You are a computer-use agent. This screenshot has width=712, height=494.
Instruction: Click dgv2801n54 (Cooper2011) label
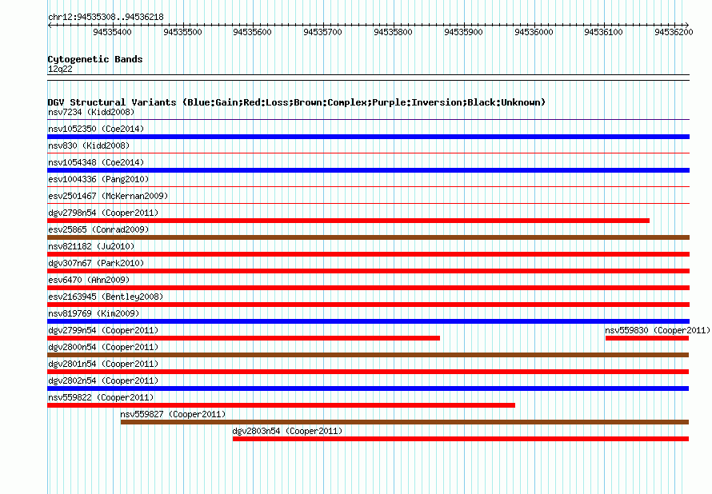[103, 364]
